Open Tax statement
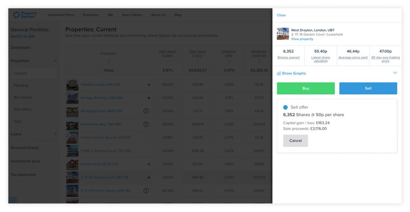Viewport: 410px width, 212px height. [23, 175]
